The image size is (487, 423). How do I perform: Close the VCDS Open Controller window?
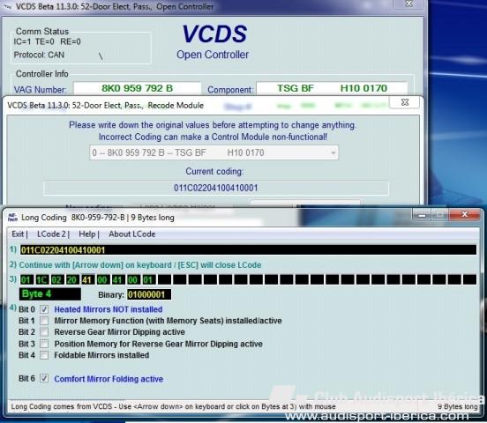409,4
